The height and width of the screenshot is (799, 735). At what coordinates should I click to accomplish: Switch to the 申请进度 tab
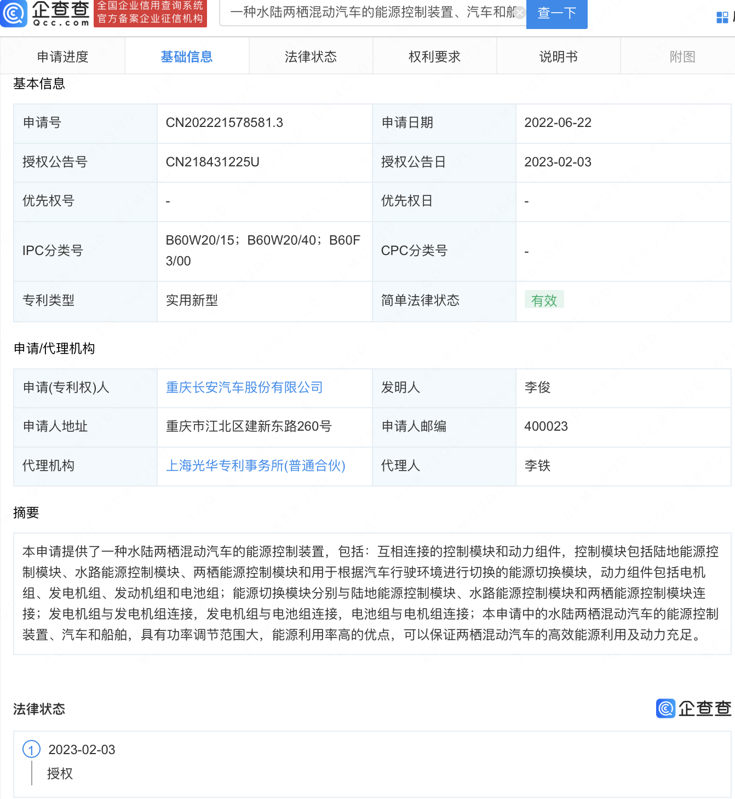62,55
